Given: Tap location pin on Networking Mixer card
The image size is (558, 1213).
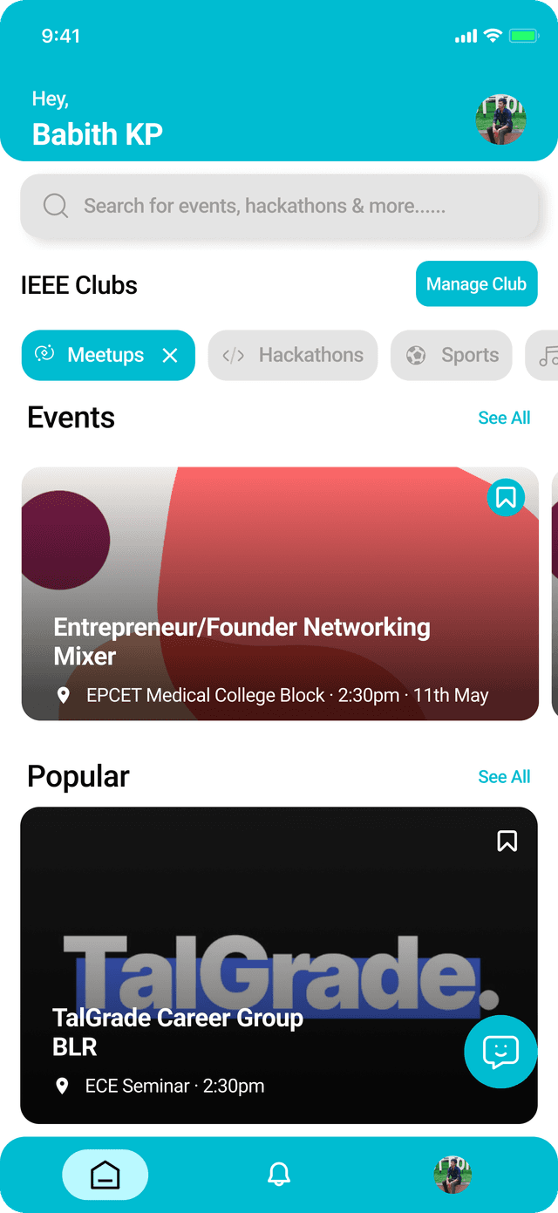Looking at the screenshot, I should (63, 695).
